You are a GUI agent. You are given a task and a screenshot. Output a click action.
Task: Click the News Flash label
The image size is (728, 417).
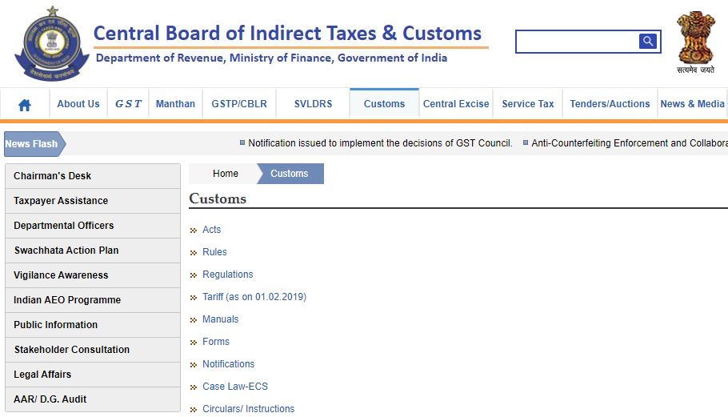tap(32, 144)
